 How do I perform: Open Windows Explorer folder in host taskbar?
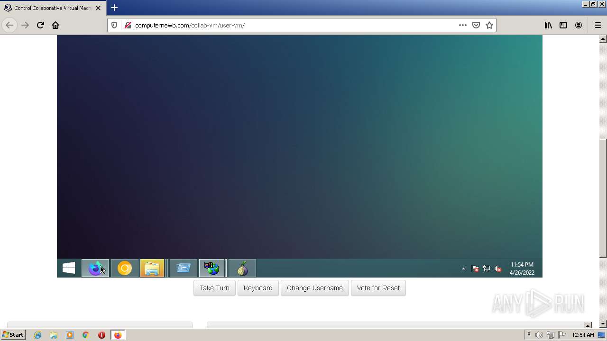pos(54,335)
